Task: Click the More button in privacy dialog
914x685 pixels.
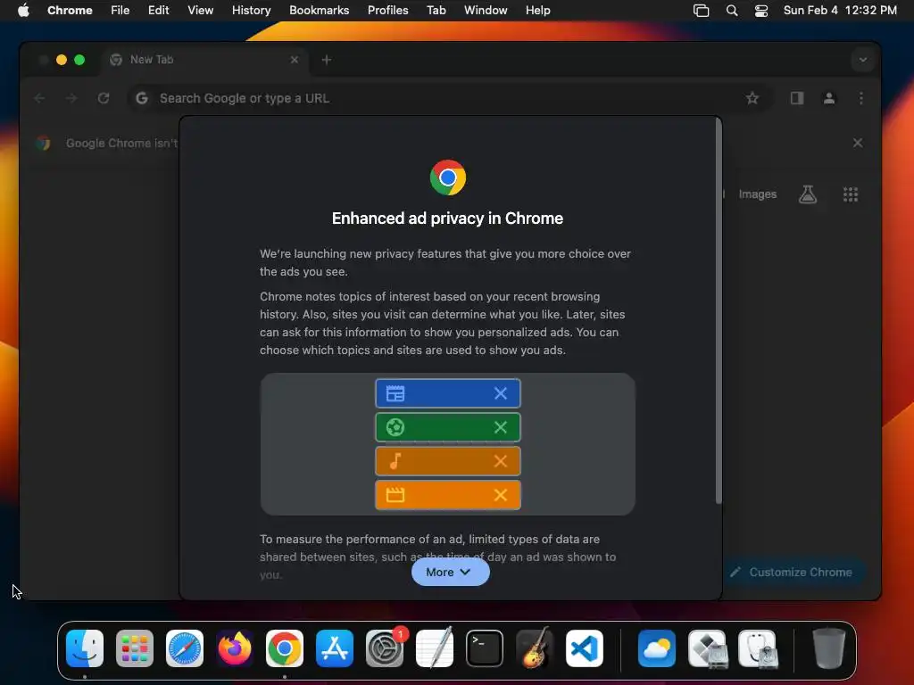Action: (x=450, y=572)
